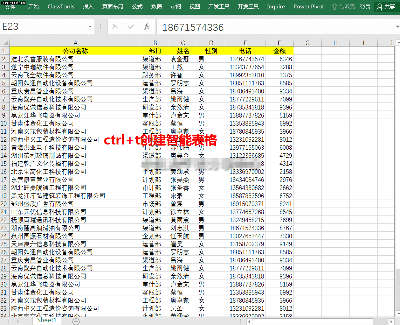Open the Inquire ribbon tab
This screenshot has width=400, height=325.
tap(276, 6)
